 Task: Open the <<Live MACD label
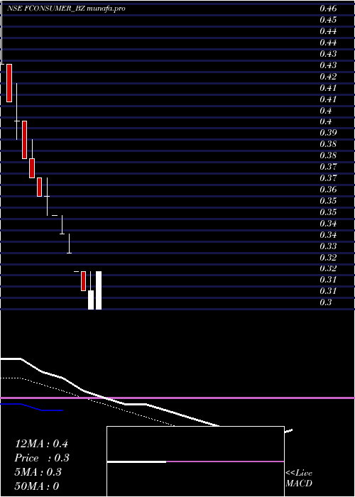(299, 479)
